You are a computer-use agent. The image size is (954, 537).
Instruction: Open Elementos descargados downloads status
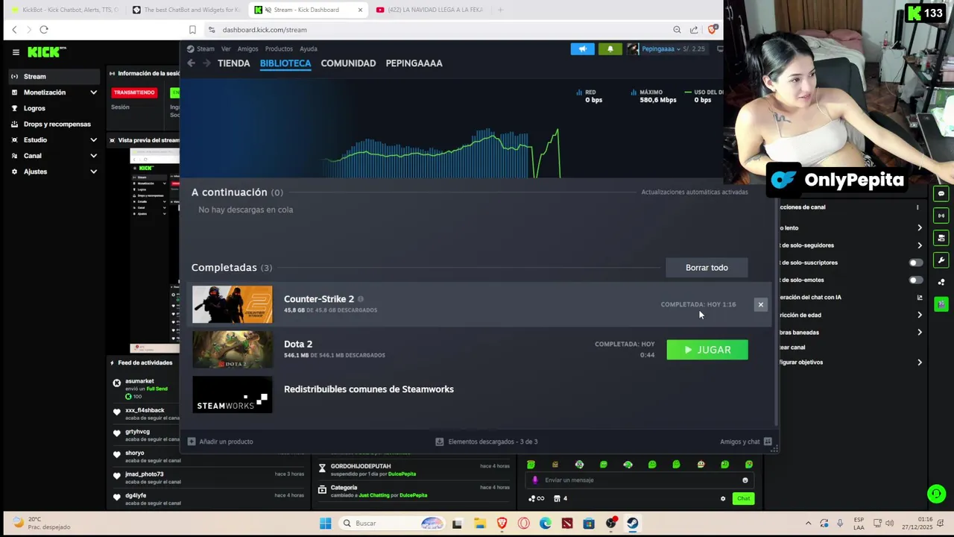click(x=486, y=442)
